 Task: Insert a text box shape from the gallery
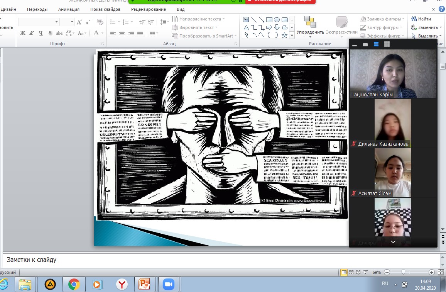click(246, 20)
